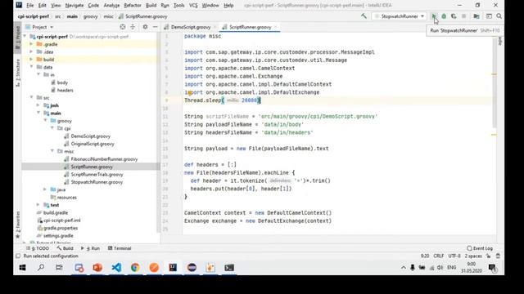
Task: Collapse all in the Project panel
Action: click(133, 27)
